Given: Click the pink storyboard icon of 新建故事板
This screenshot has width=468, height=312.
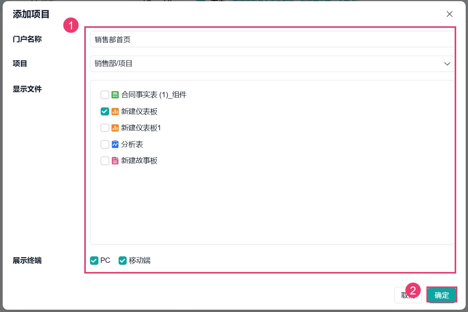Looking at the screenshot, I should point(115,161).
